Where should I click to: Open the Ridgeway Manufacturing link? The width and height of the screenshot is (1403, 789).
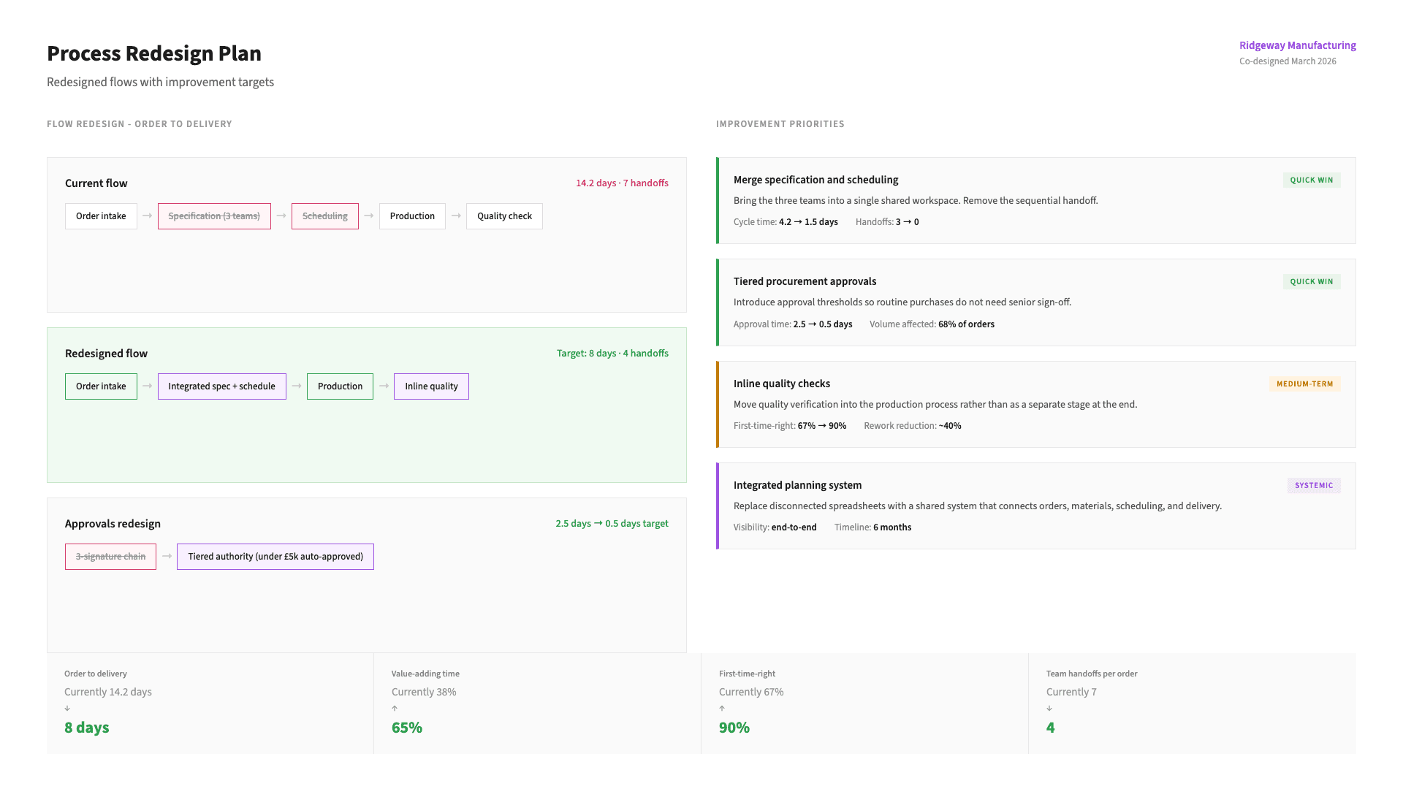1297,45
